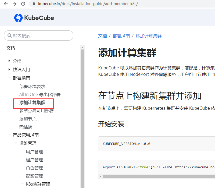Viewport: 215px width, 188px height.
Task: Collapse the 产品使用指南 section arrow
Action: (9, 135)
